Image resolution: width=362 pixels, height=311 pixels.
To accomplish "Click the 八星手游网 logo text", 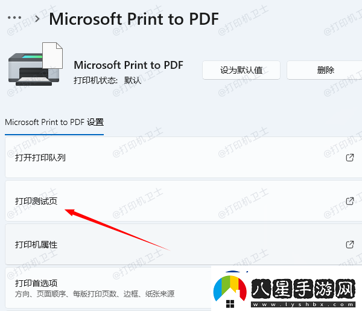I will (303, 289).
